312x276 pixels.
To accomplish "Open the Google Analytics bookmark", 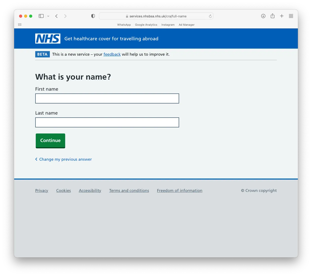I will tap(146, 25).
